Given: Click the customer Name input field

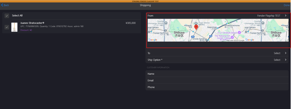Looking at the screenshot, I should pyautogui.click(x=217, y=74).
